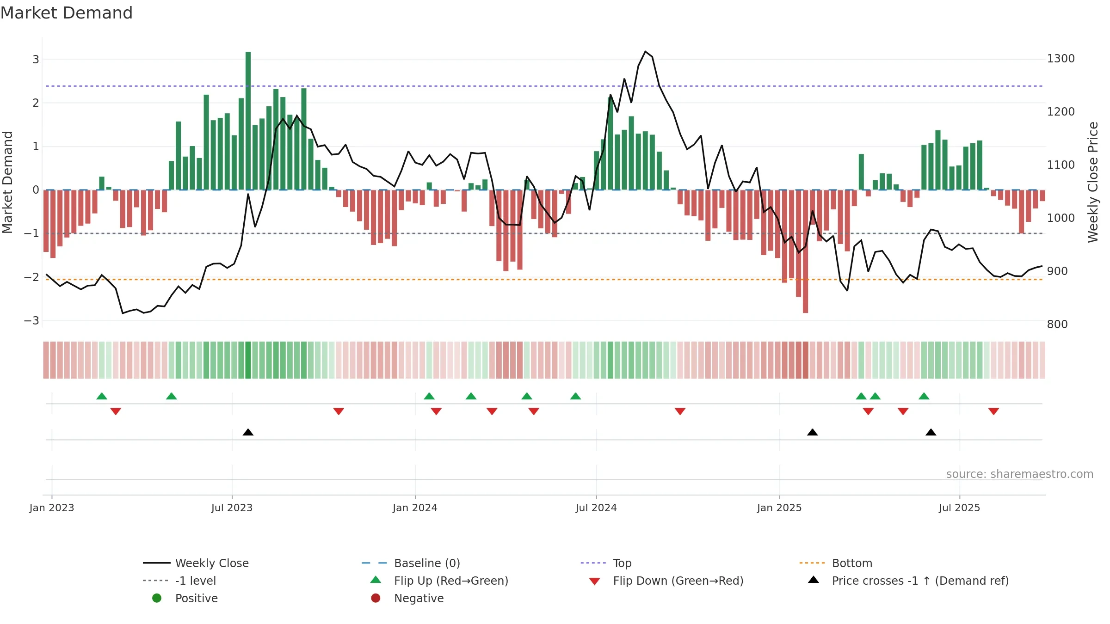Click the Jul 2024 x-axis label
Screen dimensions: 1110x624
[x=596, y=508]
